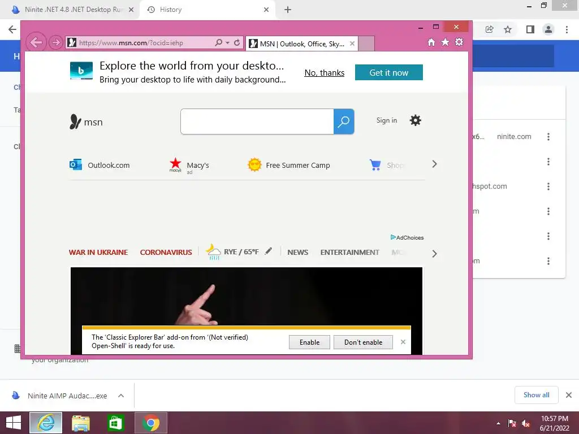Image resolution: width=579 pixels, height=434 pixels.
Task: Refresh the MSN page in Internet Explorer
Action: 237,43
